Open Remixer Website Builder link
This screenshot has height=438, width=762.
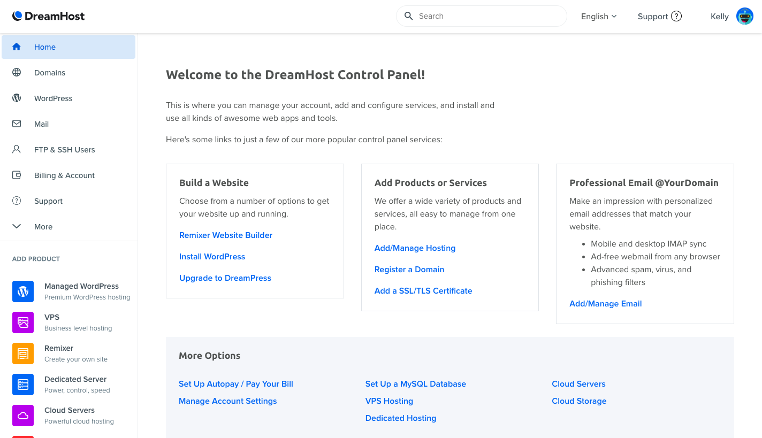pyautogui.click(x=226, y=235)
